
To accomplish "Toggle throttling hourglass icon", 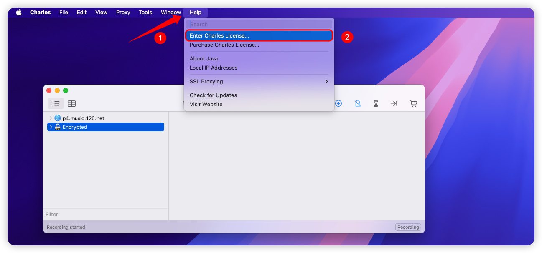I will 376,103.
